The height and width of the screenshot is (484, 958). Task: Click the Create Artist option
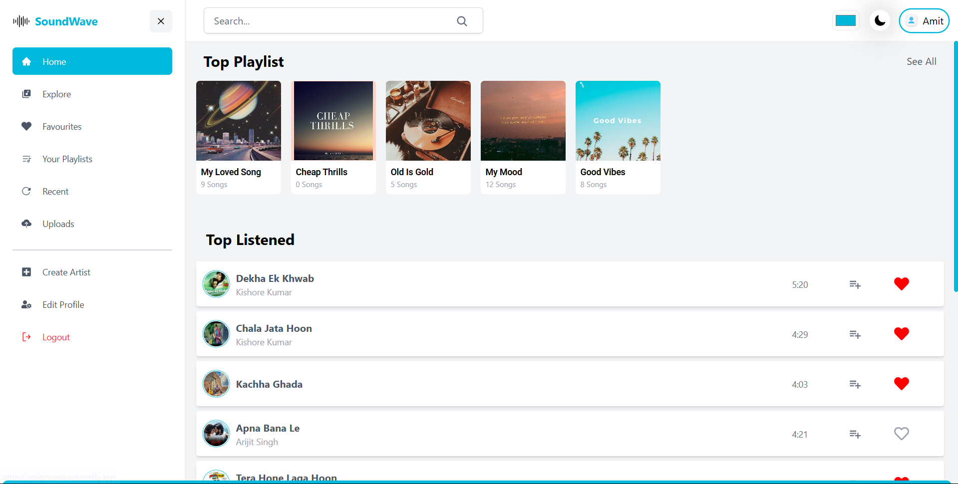[92, 272]
